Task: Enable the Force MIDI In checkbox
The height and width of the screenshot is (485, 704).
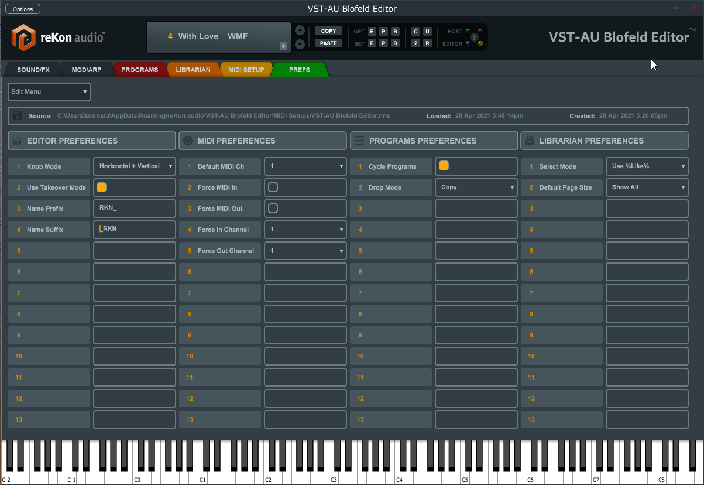Action: 273,187
